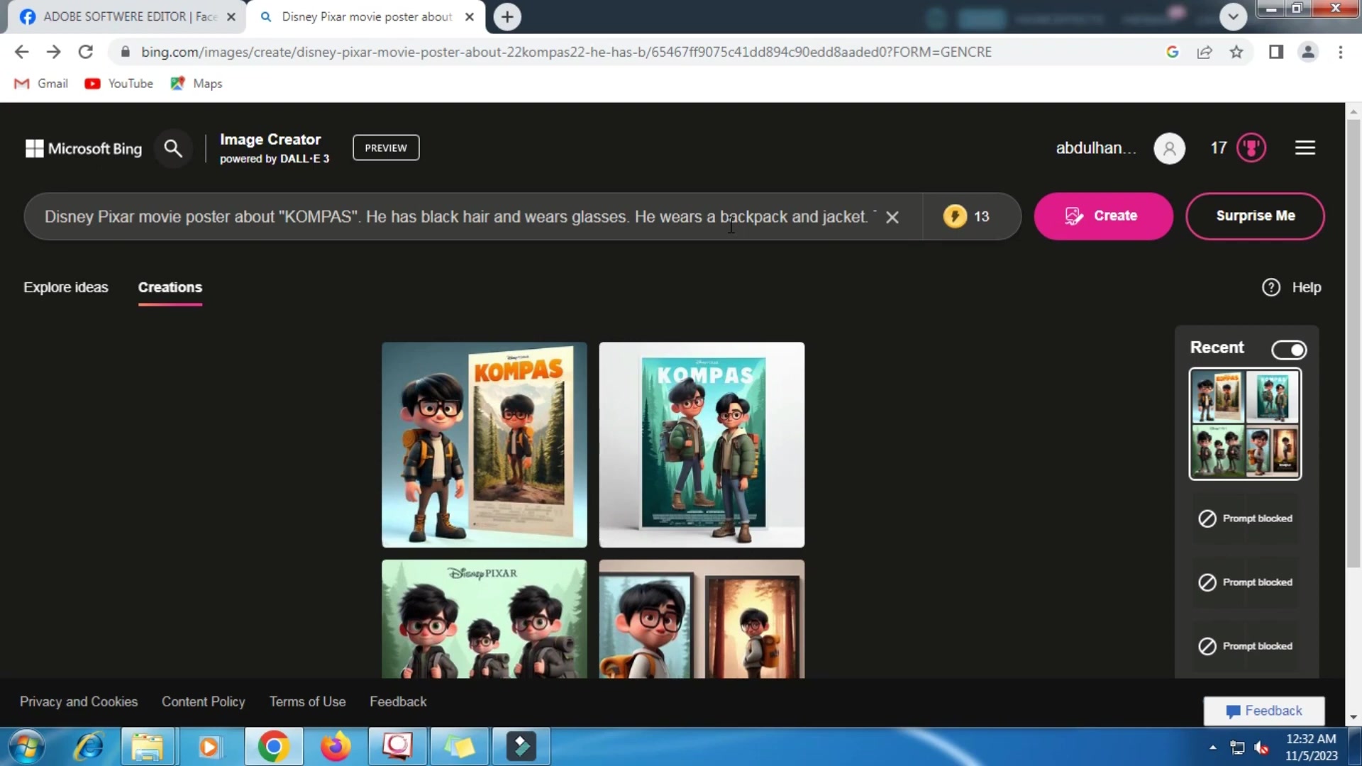This screenshot has height=766, width=1362.
Task: Open the Terms of Use link
Action: pyautogui.click(x=307, y=701)
